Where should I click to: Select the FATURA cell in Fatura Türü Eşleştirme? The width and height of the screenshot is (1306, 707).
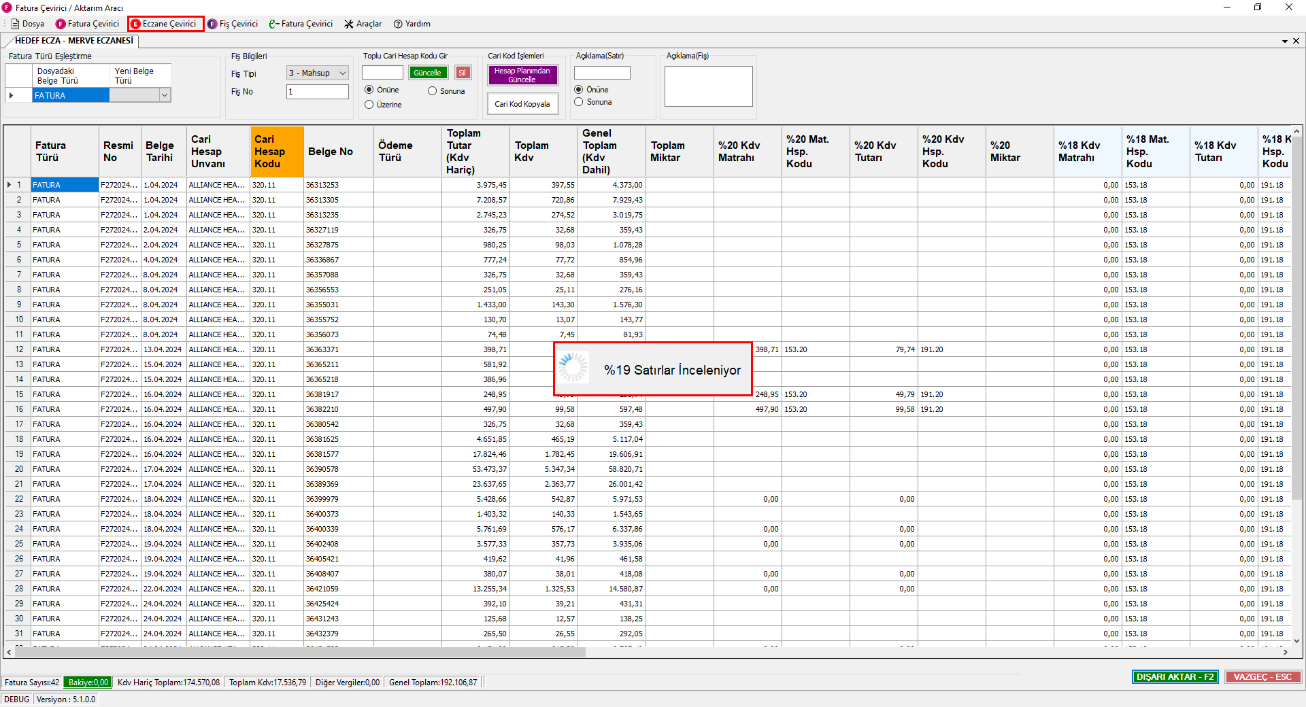point(71,96)
